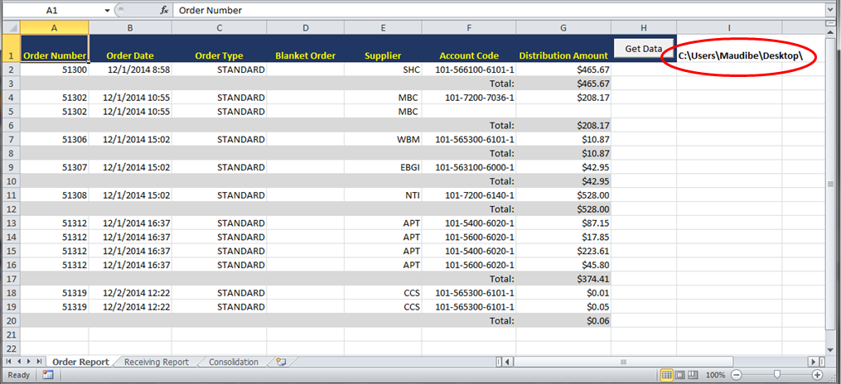Switch to Page Break Preview view
Image resolution: width=841 pixels, height=384 pixels.
pos(693,375)
